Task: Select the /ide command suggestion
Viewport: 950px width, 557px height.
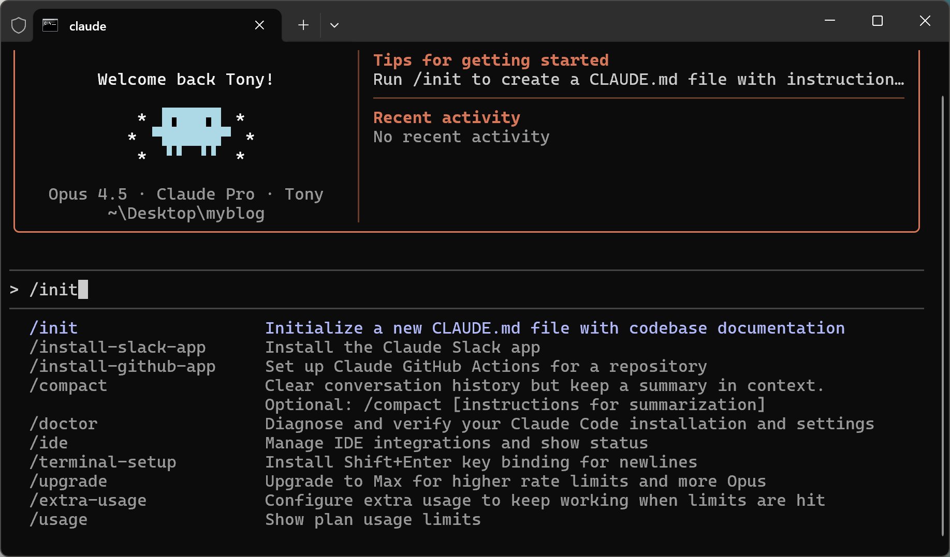Action: tap(49, 443)
